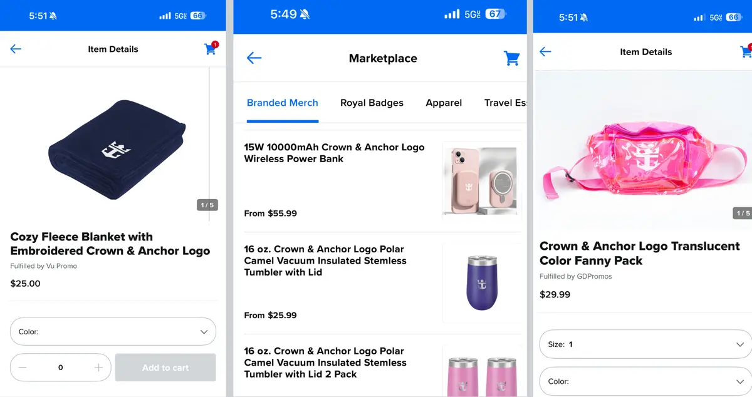
Task: Open the purple tumbler product thumbnail
Action: click(x=482, y=282)
